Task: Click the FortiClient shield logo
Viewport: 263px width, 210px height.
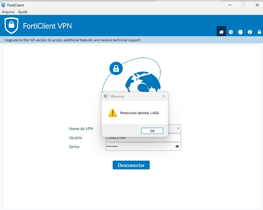Action: click(x=12, y=26)
